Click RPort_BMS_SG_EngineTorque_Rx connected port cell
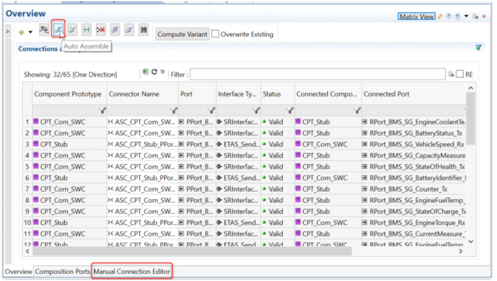 tap(414, 223)
